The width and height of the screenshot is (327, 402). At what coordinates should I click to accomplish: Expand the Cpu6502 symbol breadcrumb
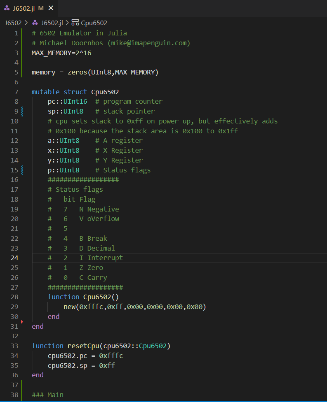pyautogui.click(x=94, y=23)
